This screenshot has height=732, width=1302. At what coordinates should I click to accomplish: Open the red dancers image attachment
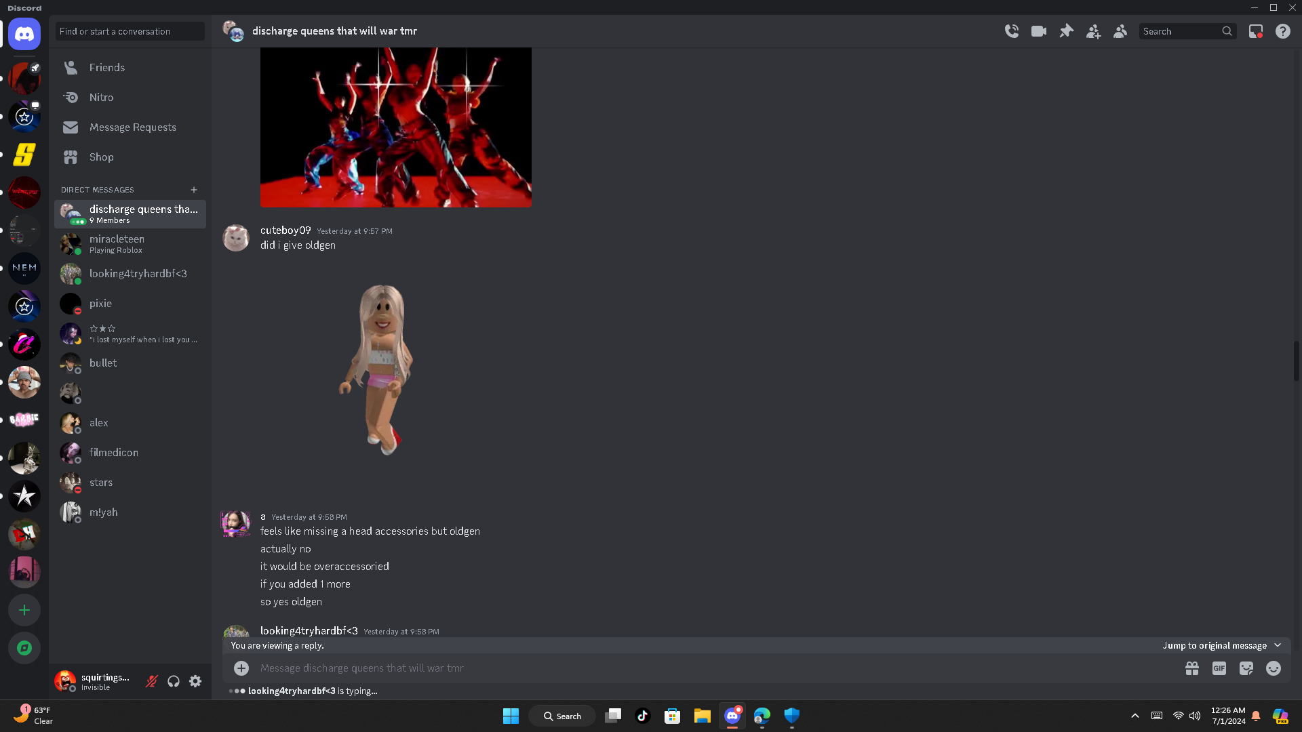396,127
